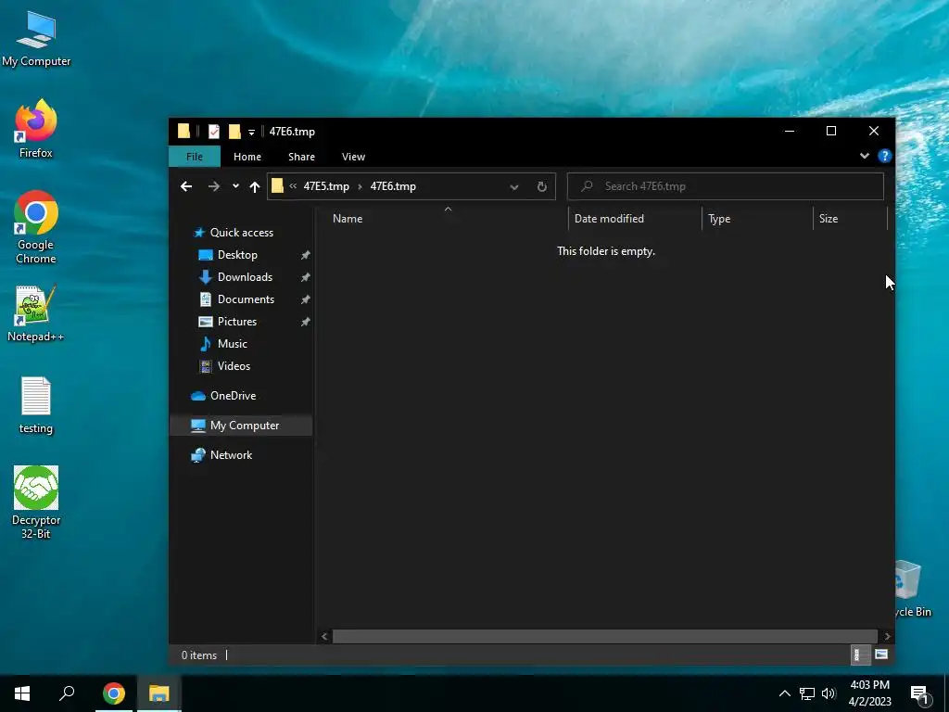
Task: Select Network in the navigation pane
Action: (231, 454)
